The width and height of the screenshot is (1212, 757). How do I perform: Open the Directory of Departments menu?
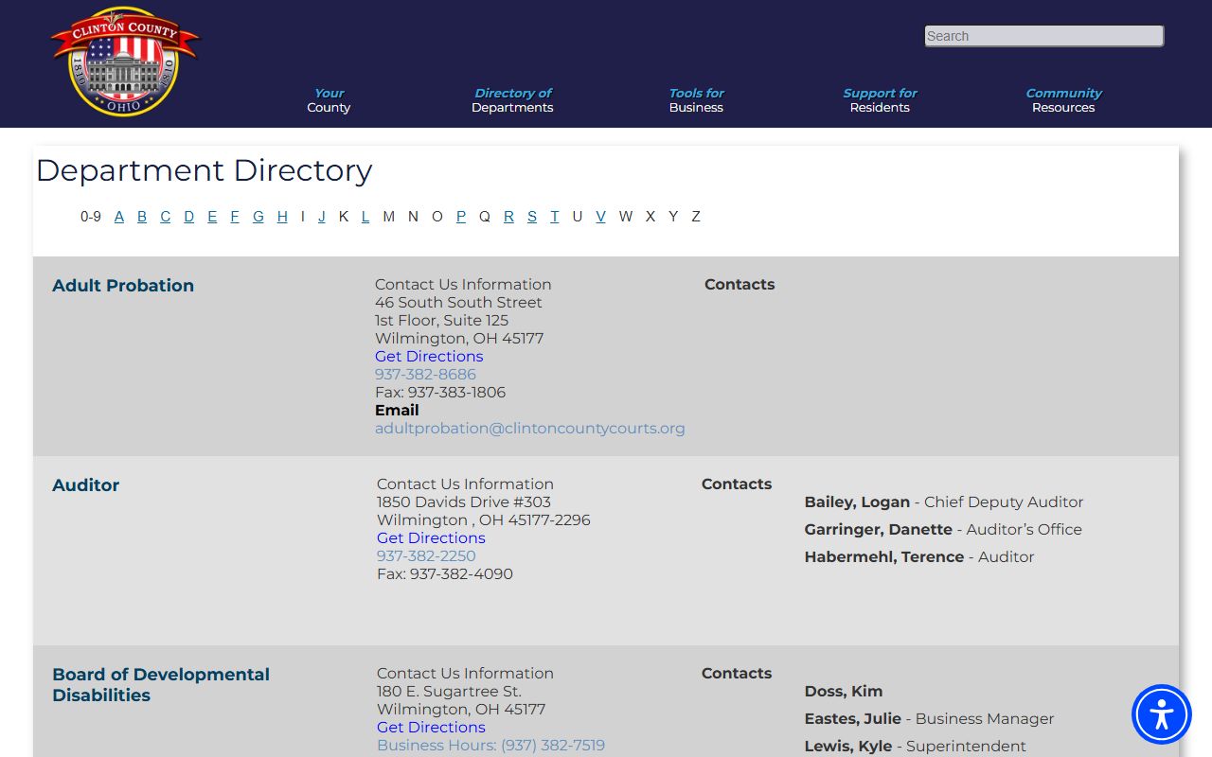coord(512,100)
